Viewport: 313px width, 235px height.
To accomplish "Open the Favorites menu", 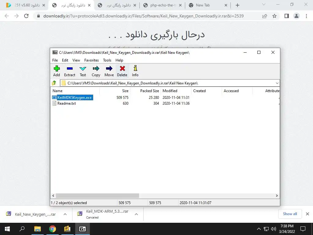I will [x=92, y=60].
